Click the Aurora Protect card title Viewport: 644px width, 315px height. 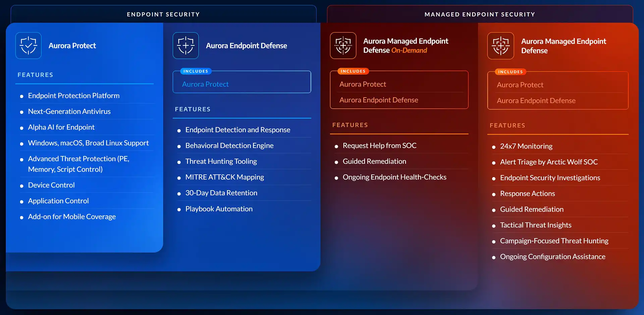coord(72,46)
